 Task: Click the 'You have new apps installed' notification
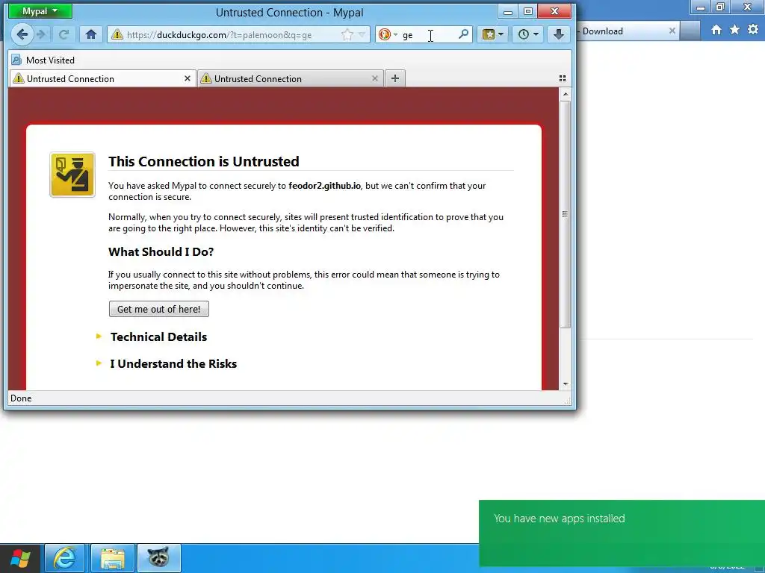622,533
